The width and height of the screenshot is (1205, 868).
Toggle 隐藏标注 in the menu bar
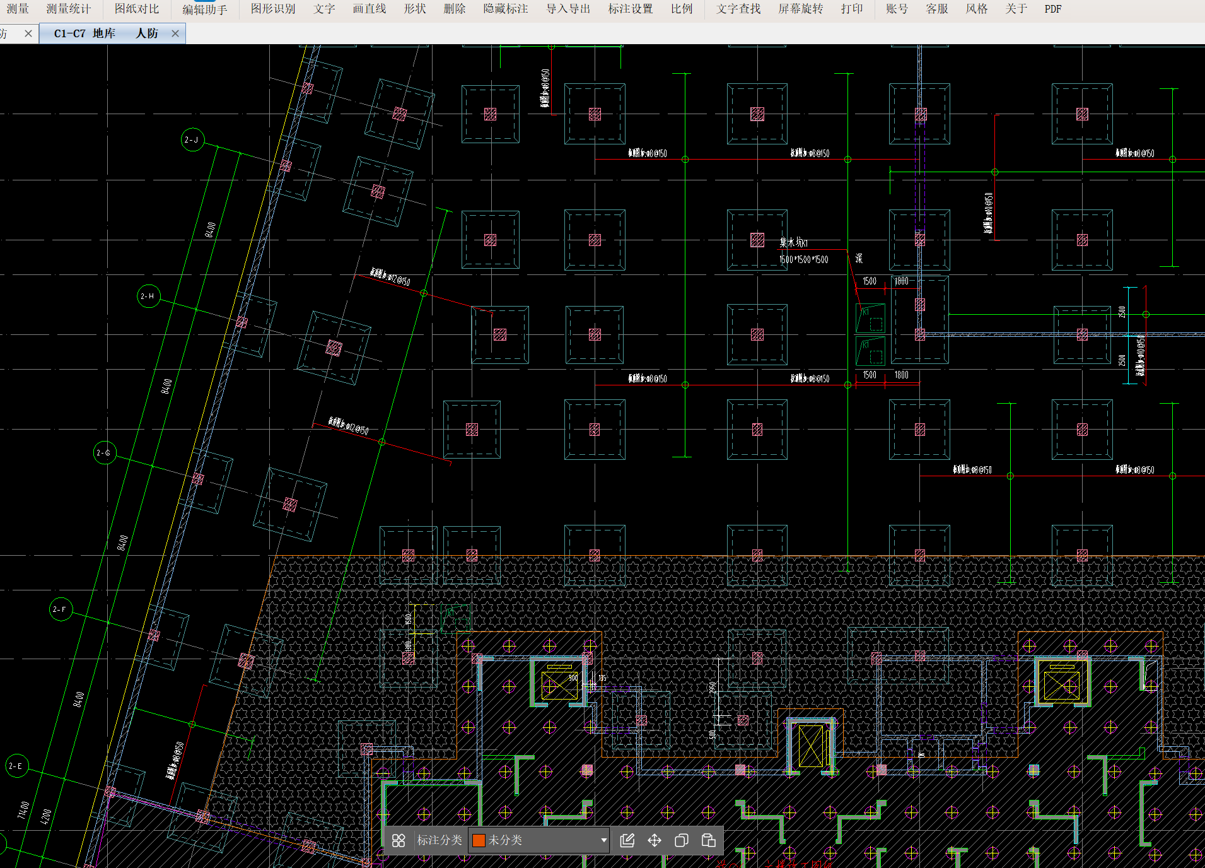[x=506, y=9]
